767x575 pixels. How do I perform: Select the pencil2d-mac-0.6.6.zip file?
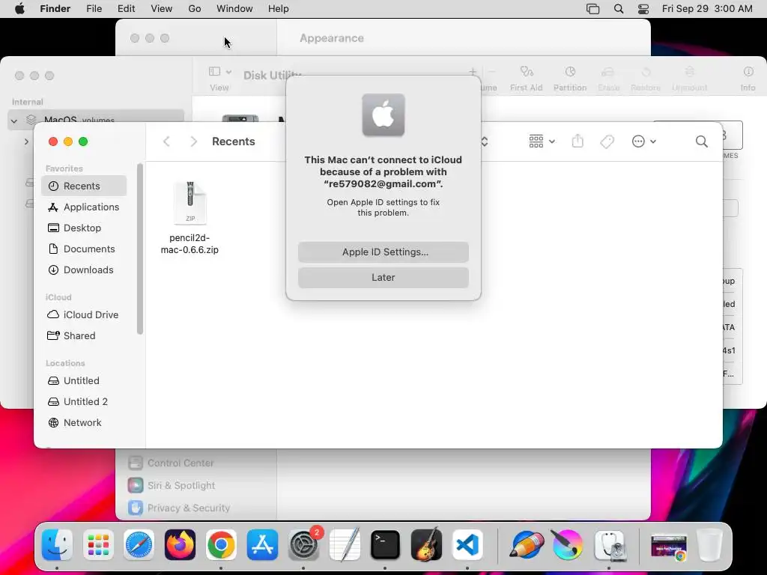click(190, 218)
